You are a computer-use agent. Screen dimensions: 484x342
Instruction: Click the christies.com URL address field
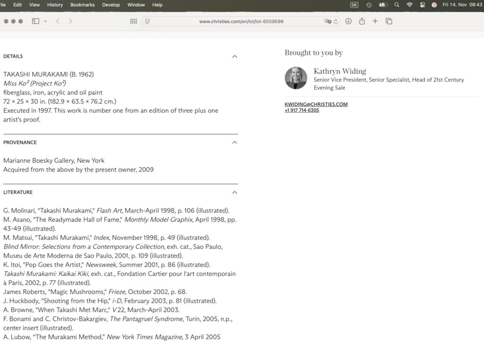(241, 21)
